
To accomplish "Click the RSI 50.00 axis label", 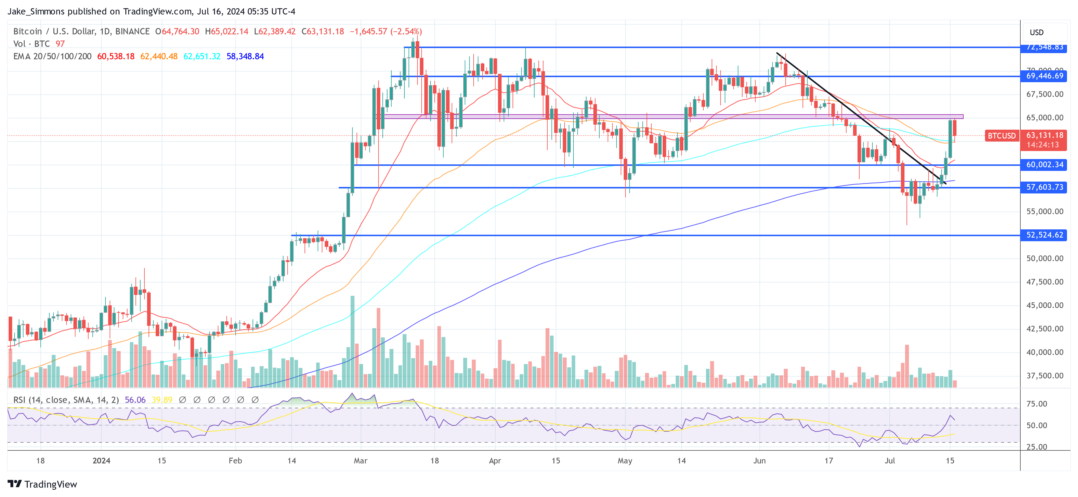I will click(x=1037, y=425).
